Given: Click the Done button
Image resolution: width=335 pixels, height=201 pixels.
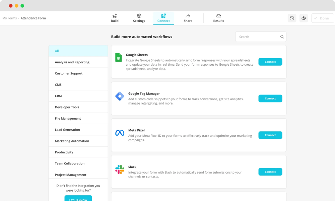Looking at the screenshot, I should (x=322, y=18).
